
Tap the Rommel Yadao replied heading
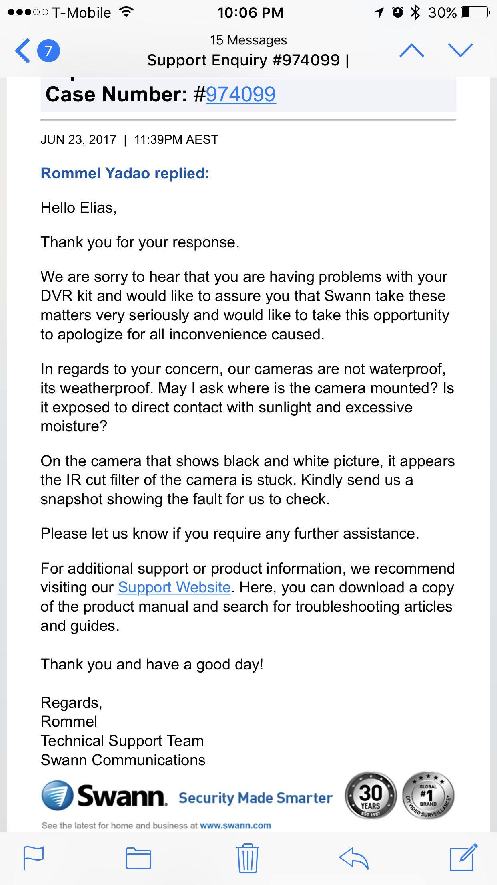125,173
